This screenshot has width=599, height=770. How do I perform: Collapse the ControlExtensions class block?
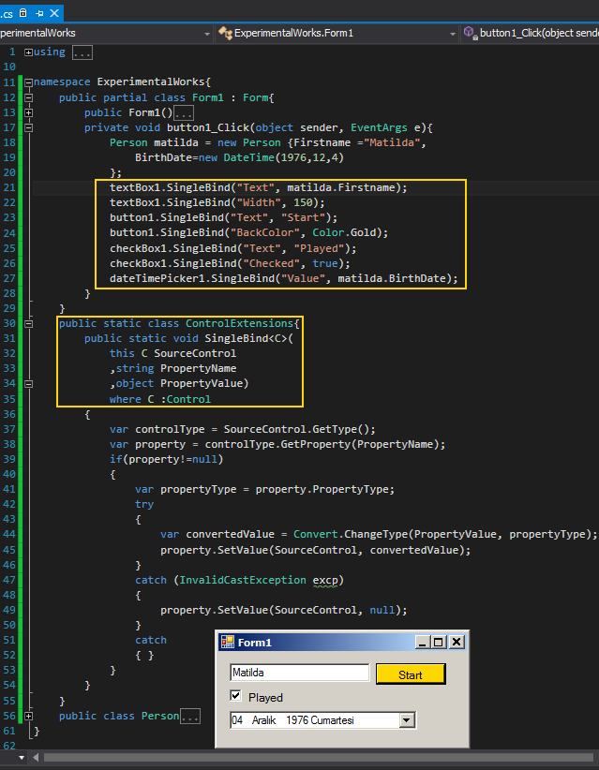tap(29, 323)
